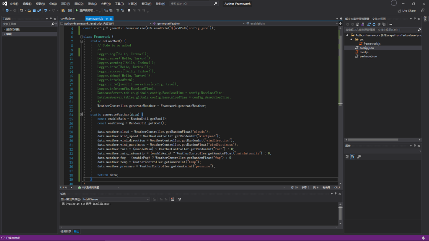Click the Undo arrow in toolbar
The height and width of the screenshot is (241, 429).
click(x=46, y=10)
